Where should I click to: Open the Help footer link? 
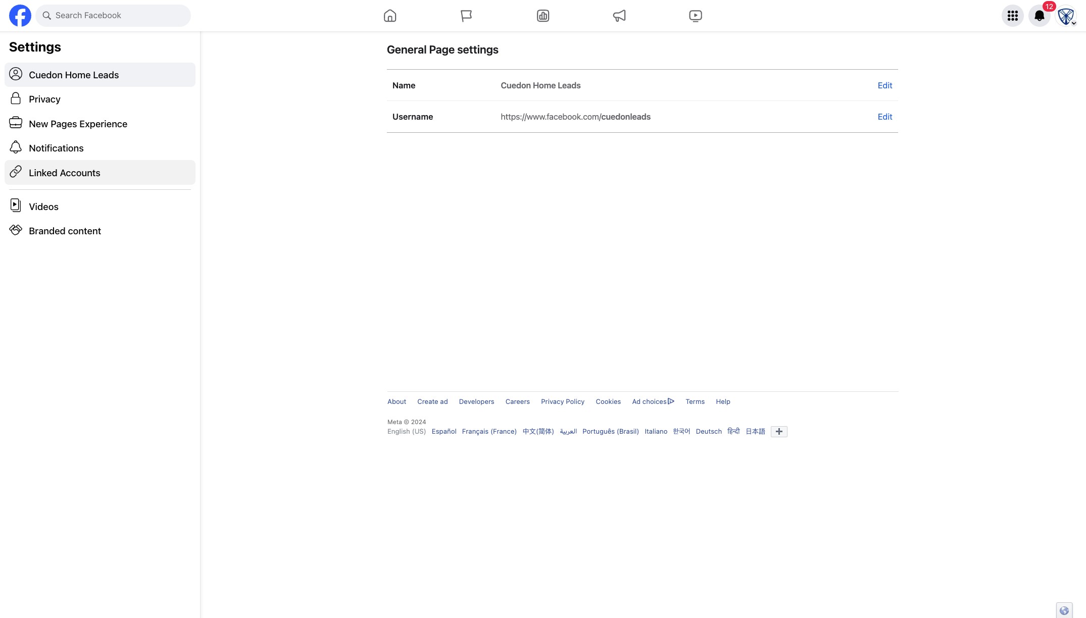click(x=723, y=402)
